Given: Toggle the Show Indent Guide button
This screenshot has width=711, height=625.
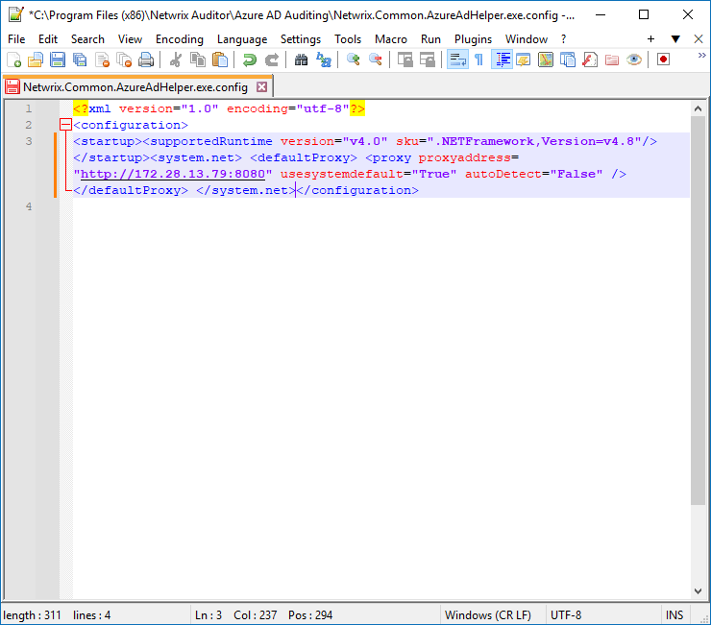Looking at the screenshot, I should pos(502,60).
